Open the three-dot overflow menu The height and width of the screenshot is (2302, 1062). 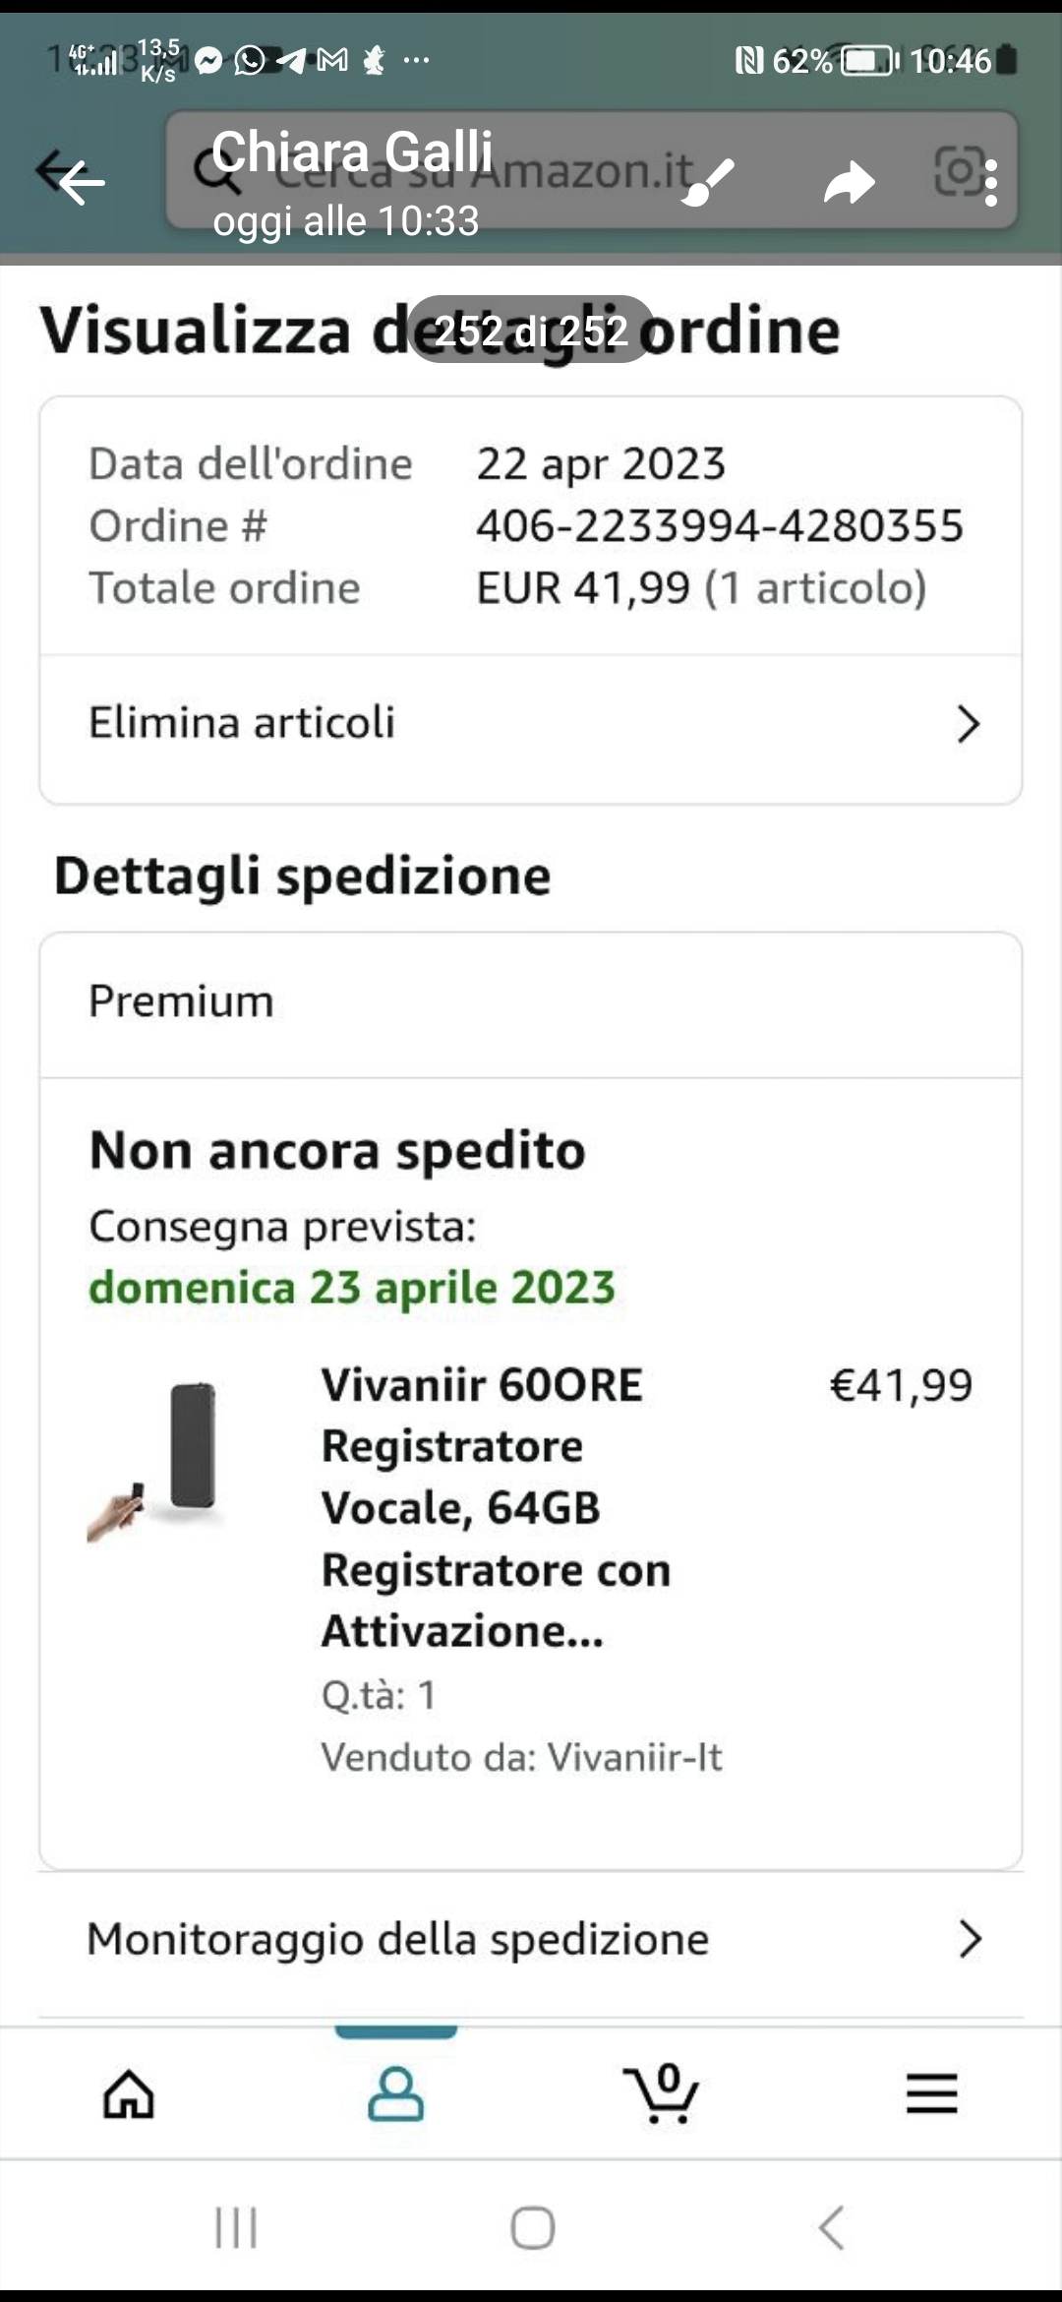(991, 183)
